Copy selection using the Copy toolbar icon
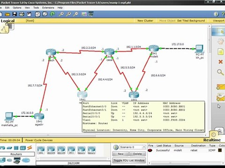225x168 pixels. 37,14
